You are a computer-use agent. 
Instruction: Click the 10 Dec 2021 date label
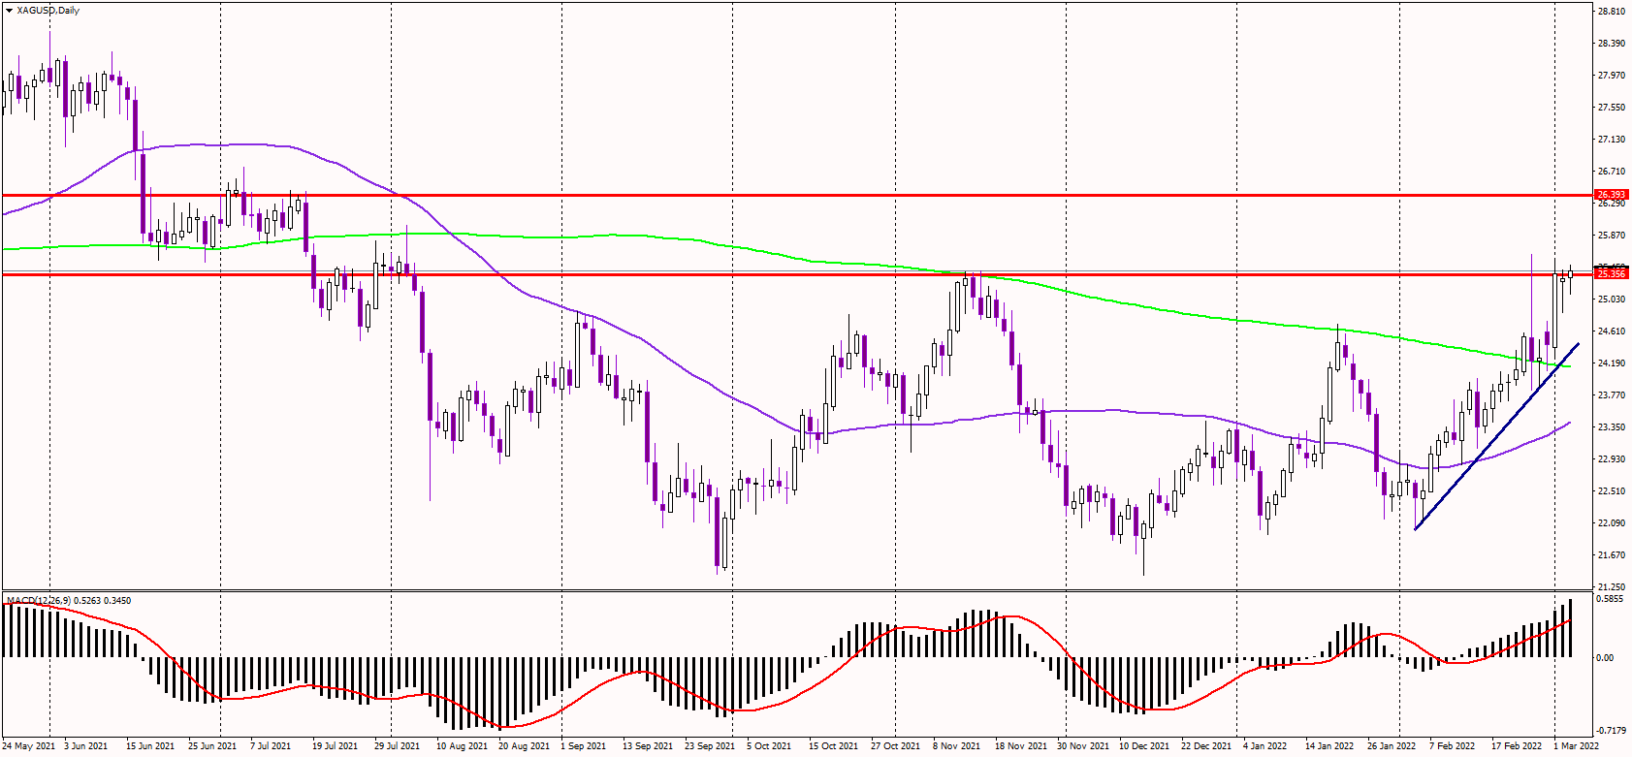(x=1144, y=746)
